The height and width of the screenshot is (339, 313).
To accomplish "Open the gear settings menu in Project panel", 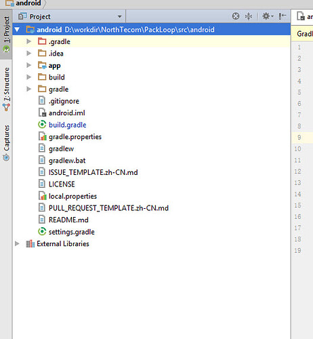I will click(x=268, y=16).
